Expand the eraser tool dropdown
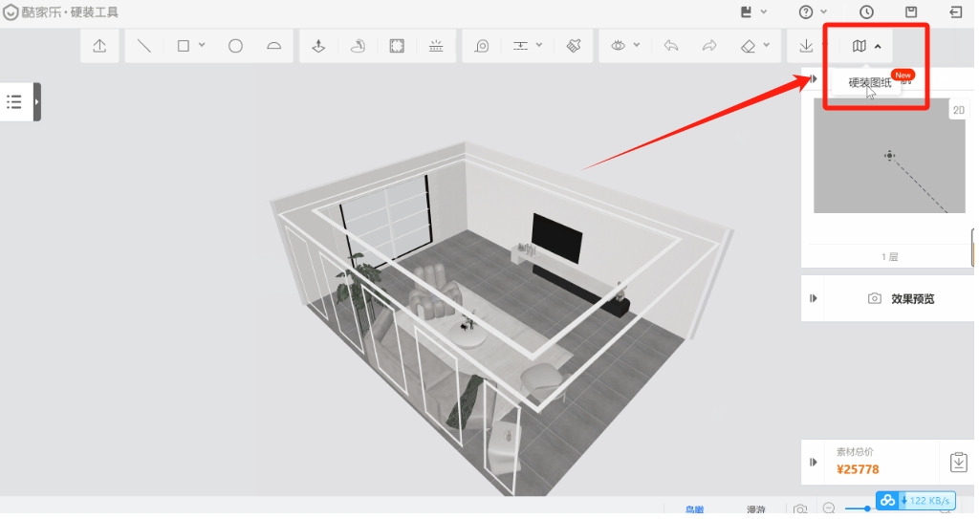This screenshot has height=519, width=979. pos(767,46)
